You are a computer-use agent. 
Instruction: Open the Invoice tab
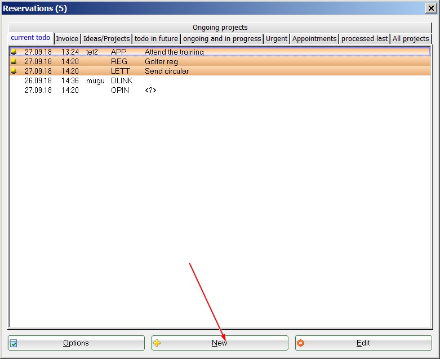pos(67,38)
